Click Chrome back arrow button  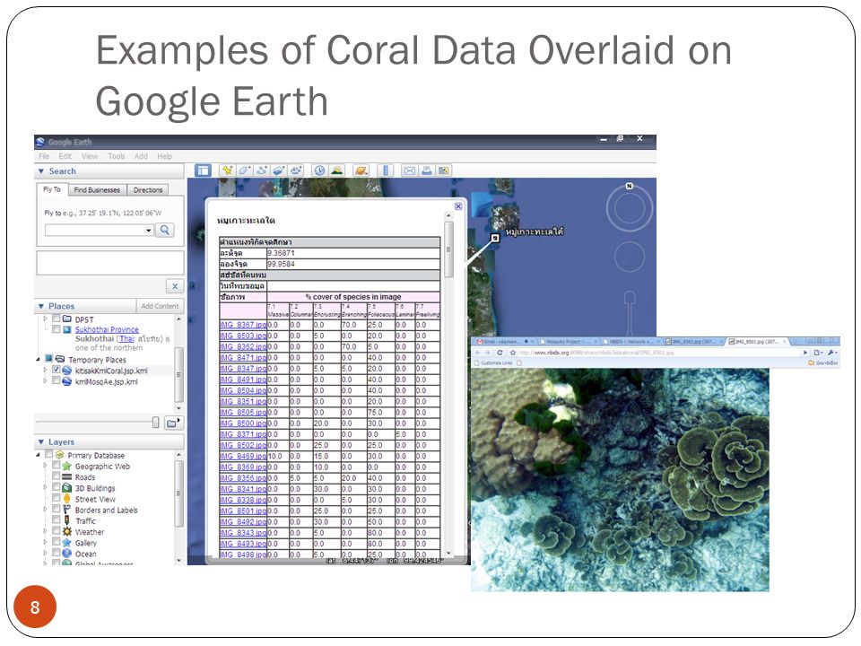(x=478, y=353)
